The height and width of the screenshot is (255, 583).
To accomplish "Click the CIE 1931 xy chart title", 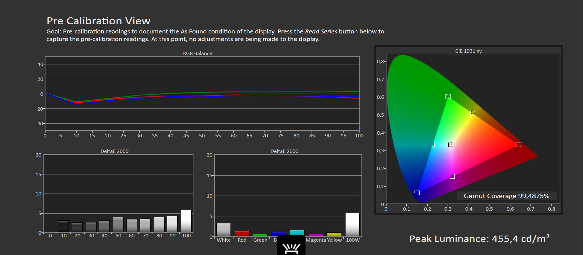I will click(x=468, y=51).
